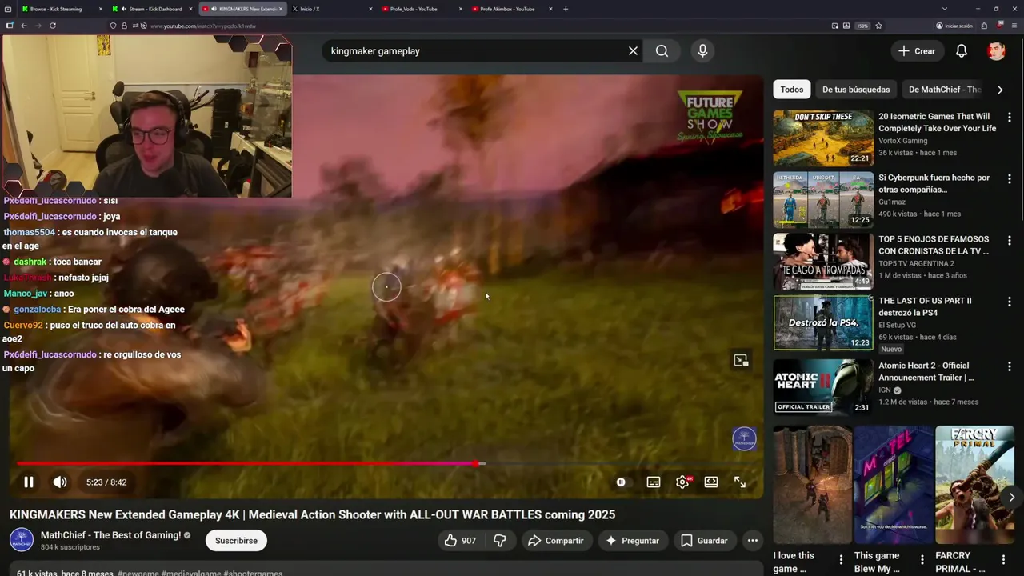Switch to the 'Inicio / X' tab
This screenshot has width=1024, height=576.
(333, 9)
